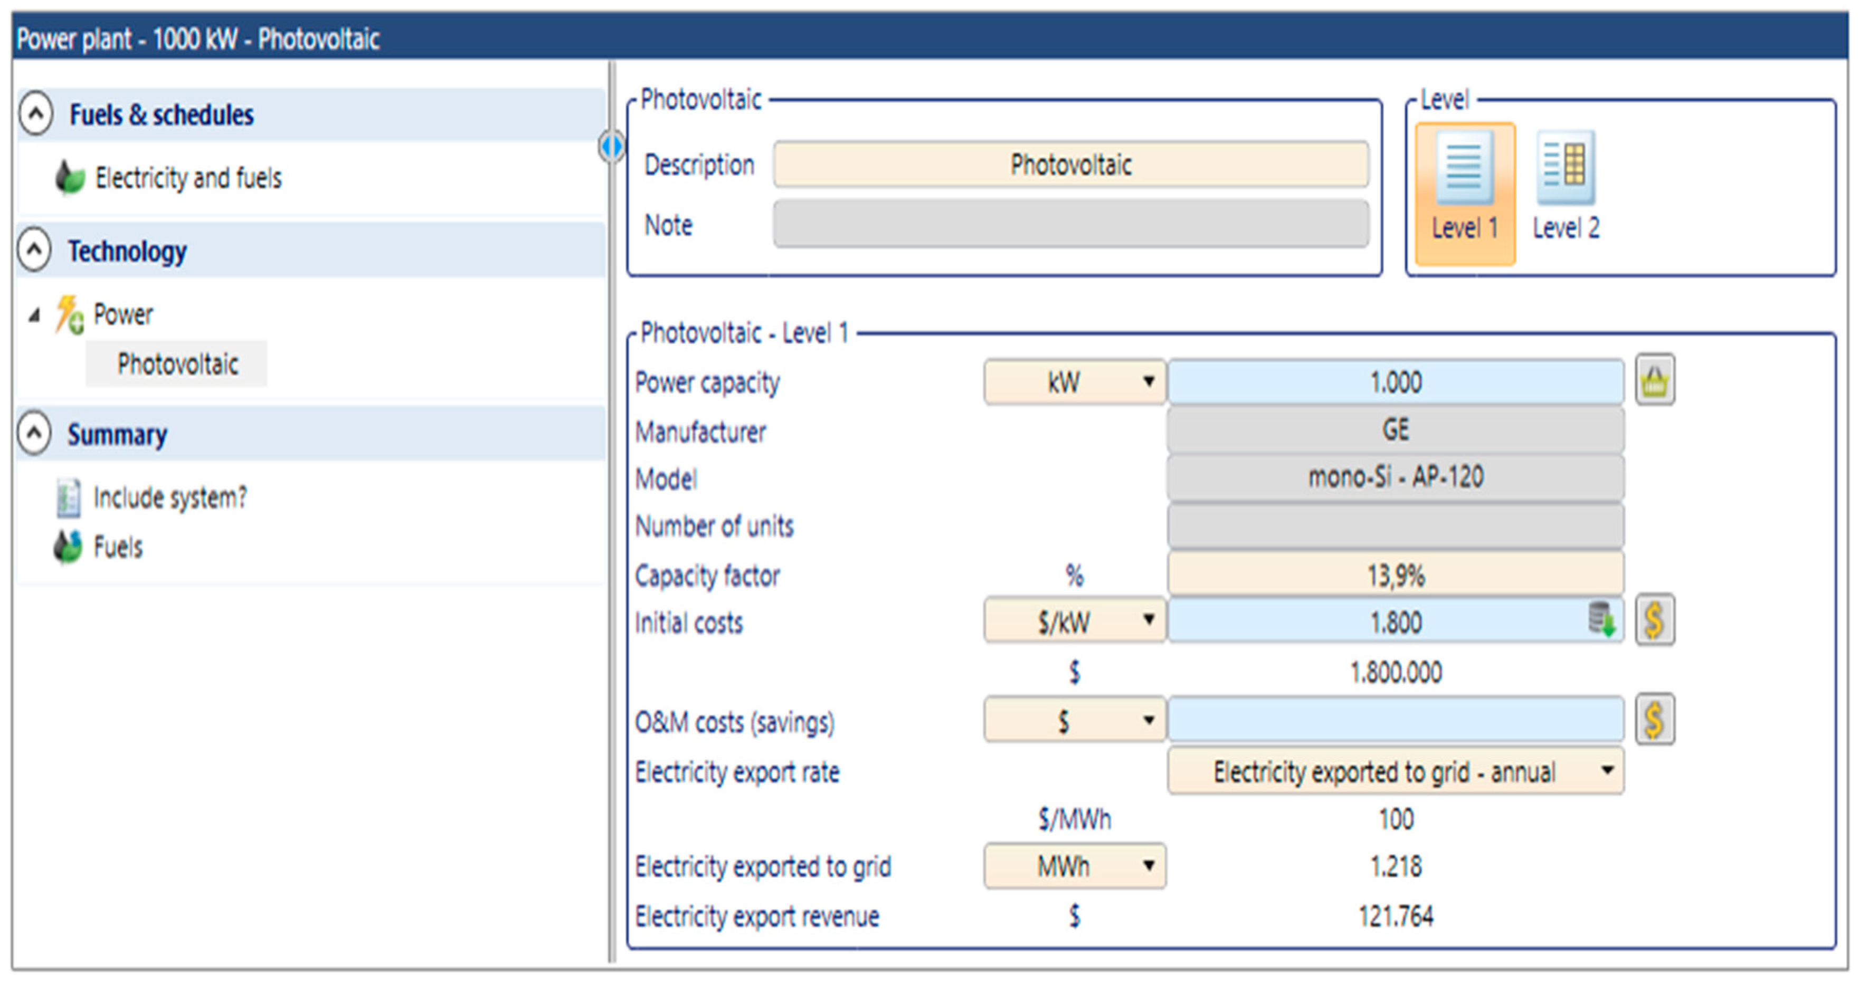Click dollar icon beside Initial costs
The width and height of the screenshot is (1859, 985).
(1654, 620)
